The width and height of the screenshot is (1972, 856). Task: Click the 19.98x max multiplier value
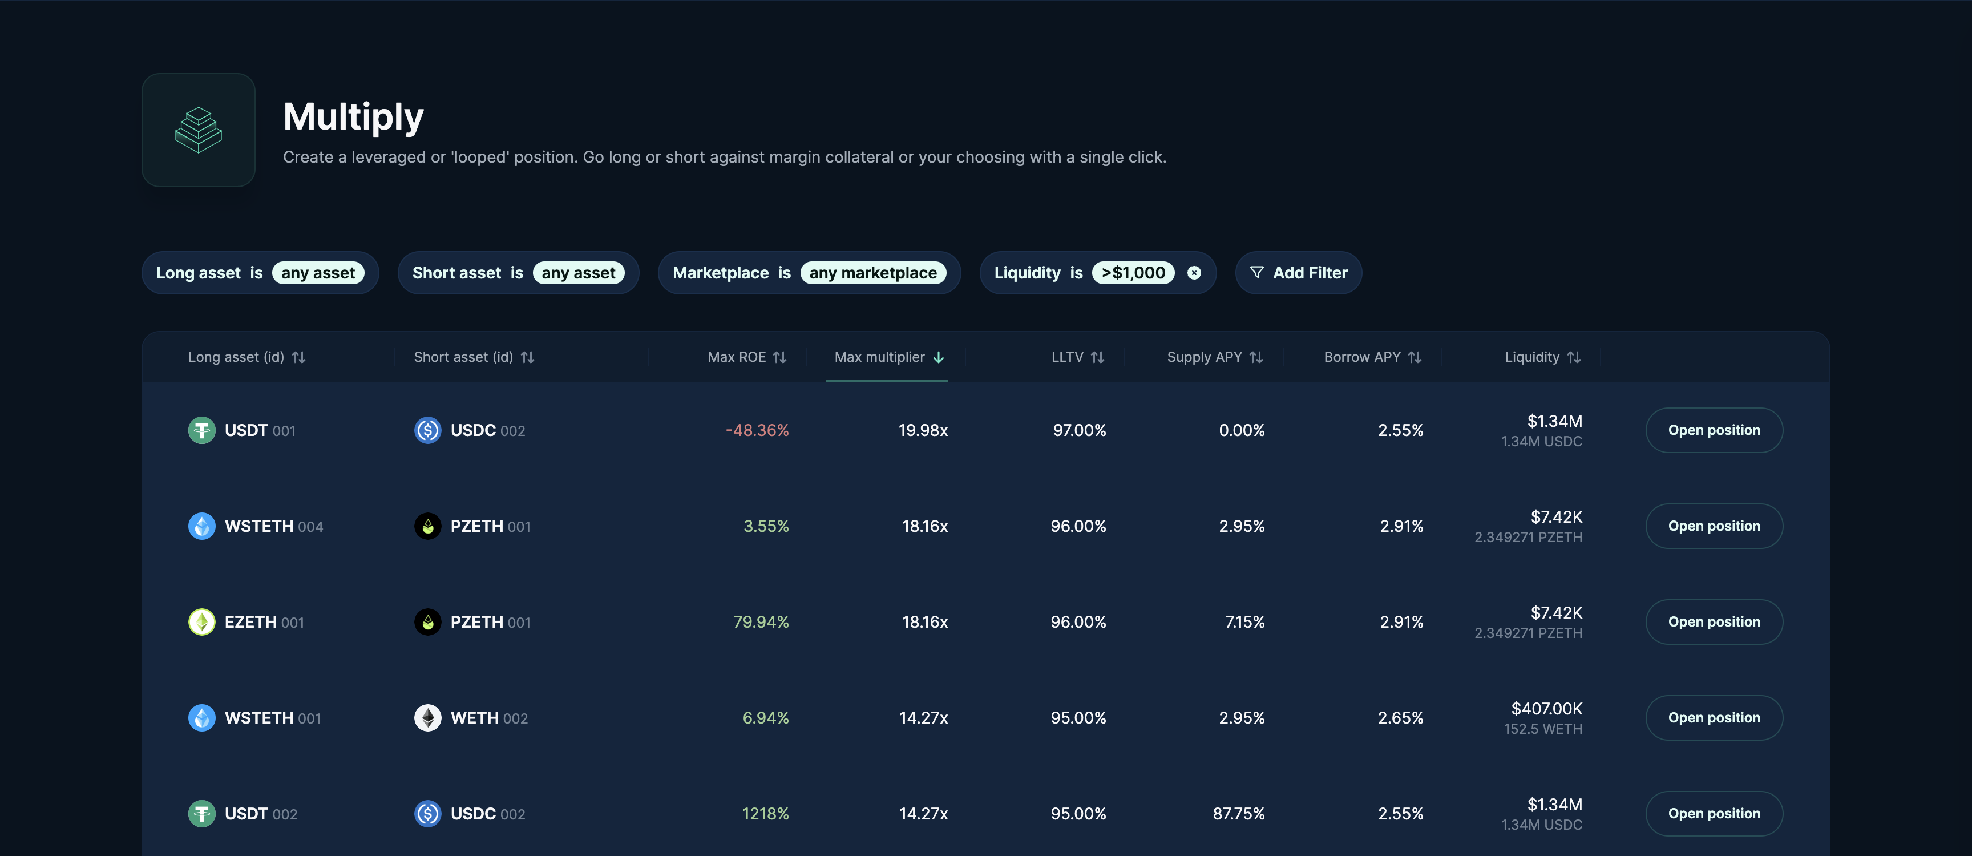click(923, 430)
